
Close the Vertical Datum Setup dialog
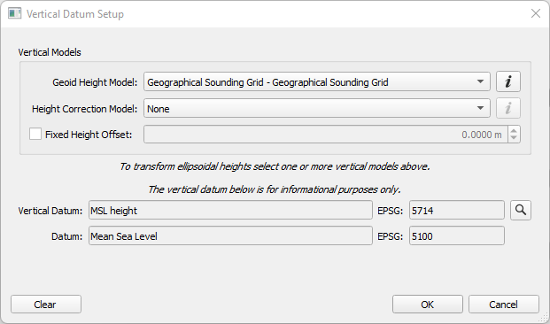(536, 13)
